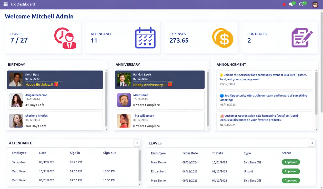
Task: Open Job Opportunity Alert announcement
Action: [x=265, y=100]
